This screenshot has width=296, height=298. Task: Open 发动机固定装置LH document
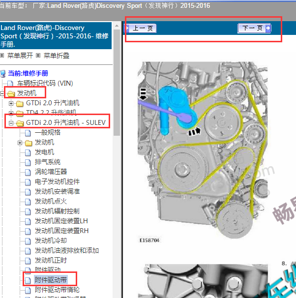tap(61, 221)
